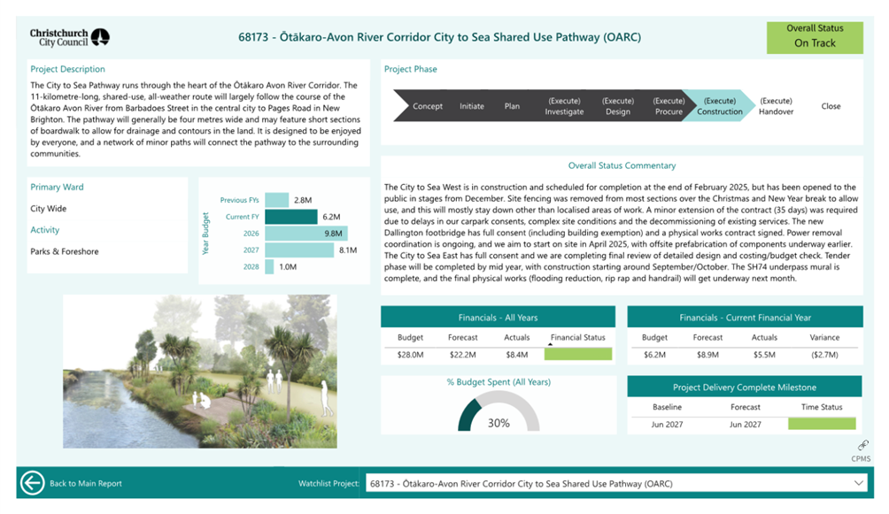Click the Execute Handover phase step

tap(776, 106)
